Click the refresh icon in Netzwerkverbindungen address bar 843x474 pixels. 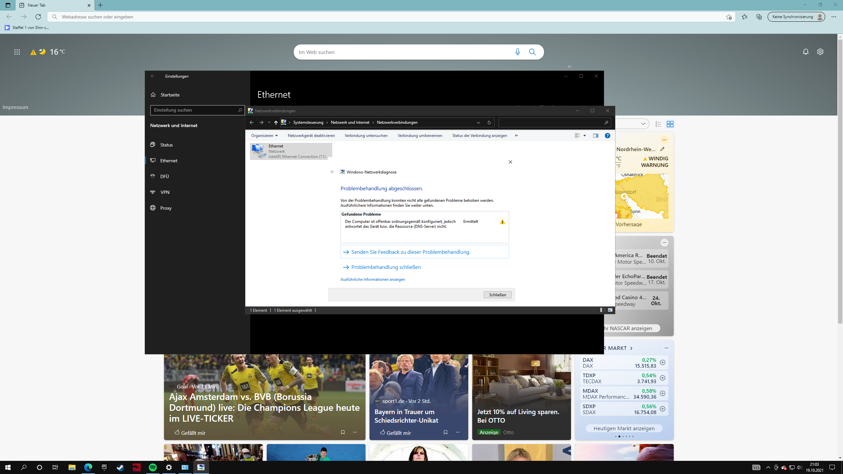[x=489, y=122]
